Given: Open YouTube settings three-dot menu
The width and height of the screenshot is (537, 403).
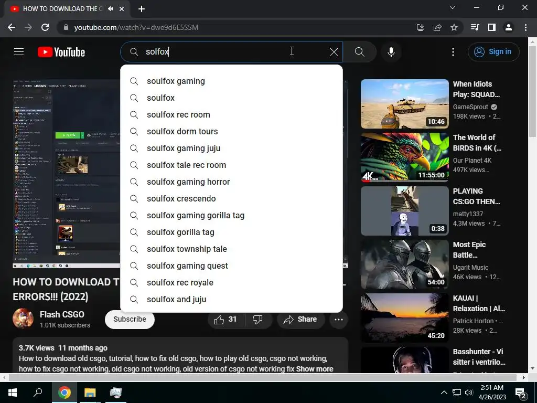Looking at the screenshot, I should tap(453, 52).
